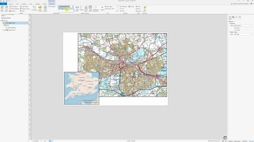Screen dimensions: 254x142
Task: Open the Toolbox in Project group
Action: point(13,11)
